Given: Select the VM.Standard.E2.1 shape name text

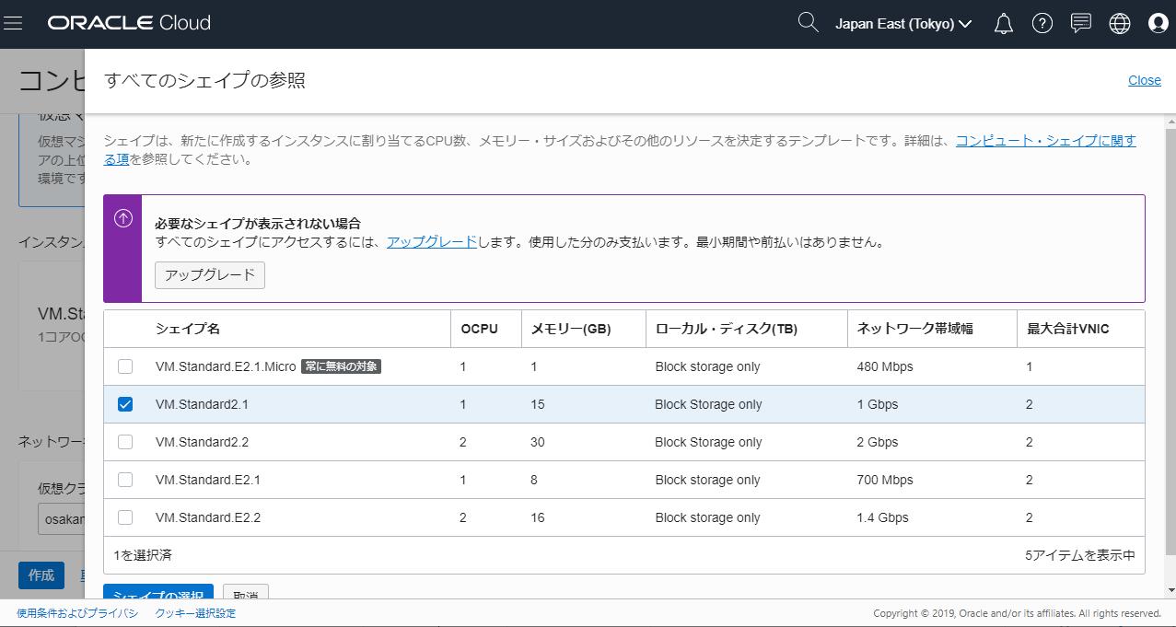Looking at the screenshot, I should click(208, 480).
